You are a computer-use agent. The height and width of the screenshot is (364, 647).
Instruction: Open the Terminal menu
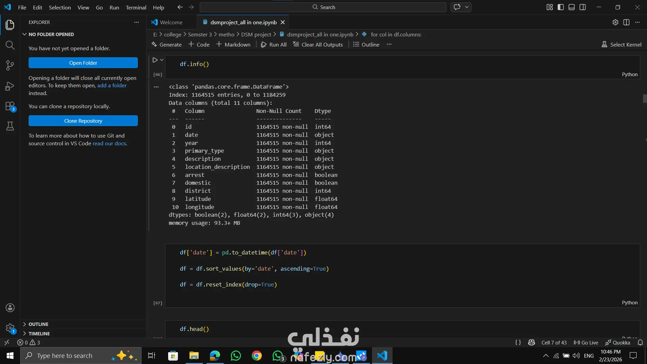pos(136,7)
